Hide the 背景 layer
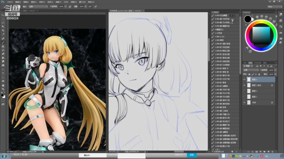The image size is (284, 159). click(244, 103)
